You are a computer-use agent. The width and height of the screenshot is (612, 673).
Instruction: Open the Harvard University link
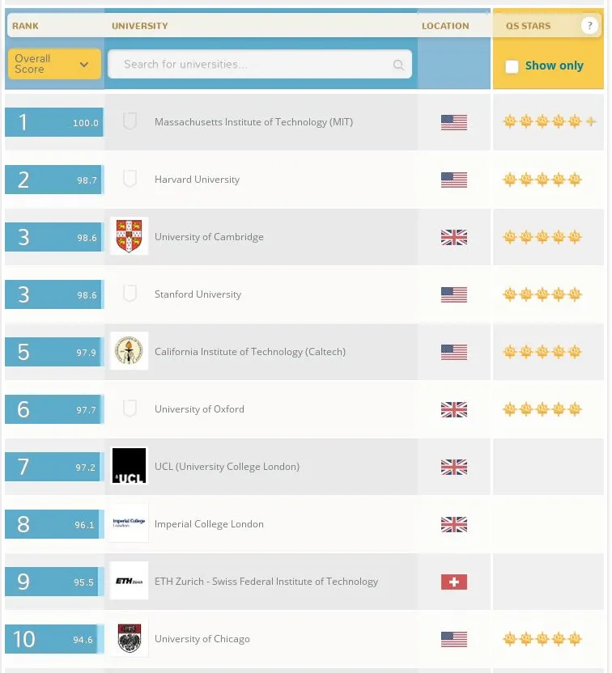(x=197, y=180)
